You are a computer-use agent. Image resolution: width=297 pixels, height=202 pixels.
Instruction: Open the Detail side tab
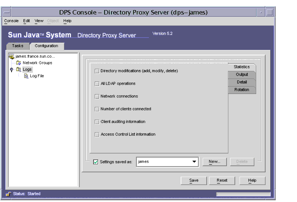pos(242,82)
